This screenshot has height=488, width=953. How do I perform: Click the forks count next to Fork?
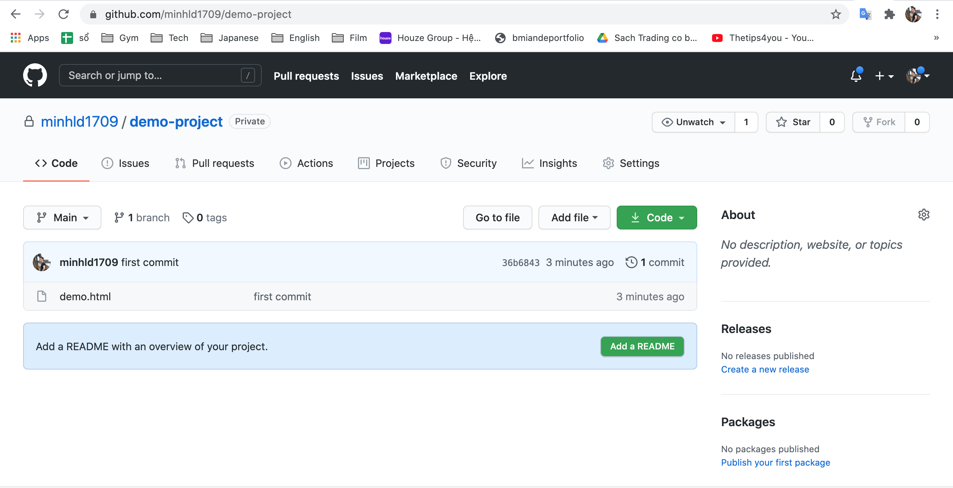point(917,122)
